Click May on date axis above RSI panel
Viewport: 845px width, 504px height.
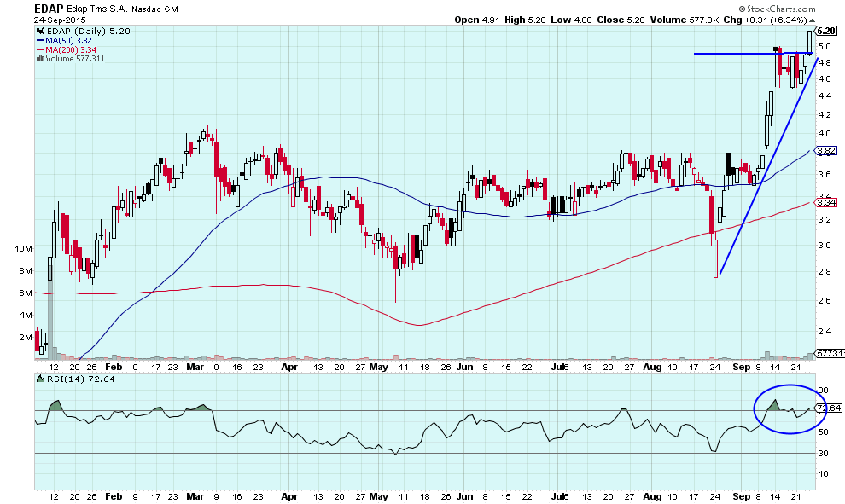click(x=379, y=368)
